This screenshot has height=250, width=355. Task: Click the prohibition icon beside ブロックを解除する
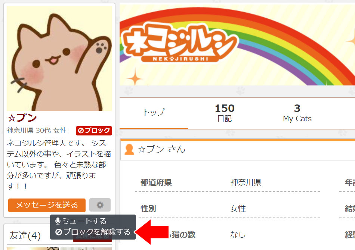pos(59,232)
